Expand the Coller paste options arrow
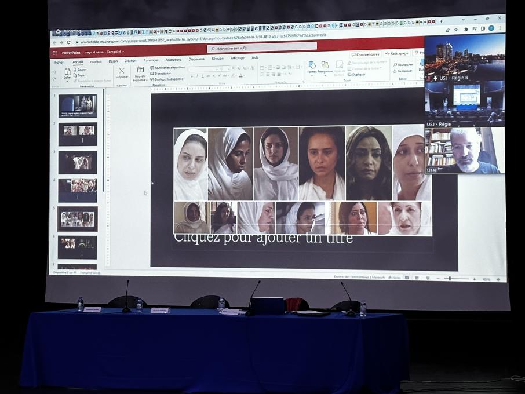 tap(67, 81)
